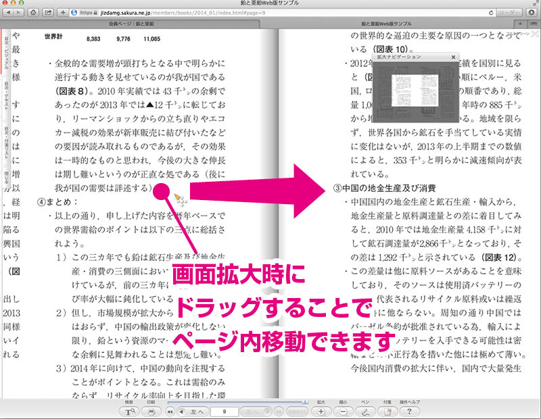Open a new tab with the plus icon

point(63,13)
